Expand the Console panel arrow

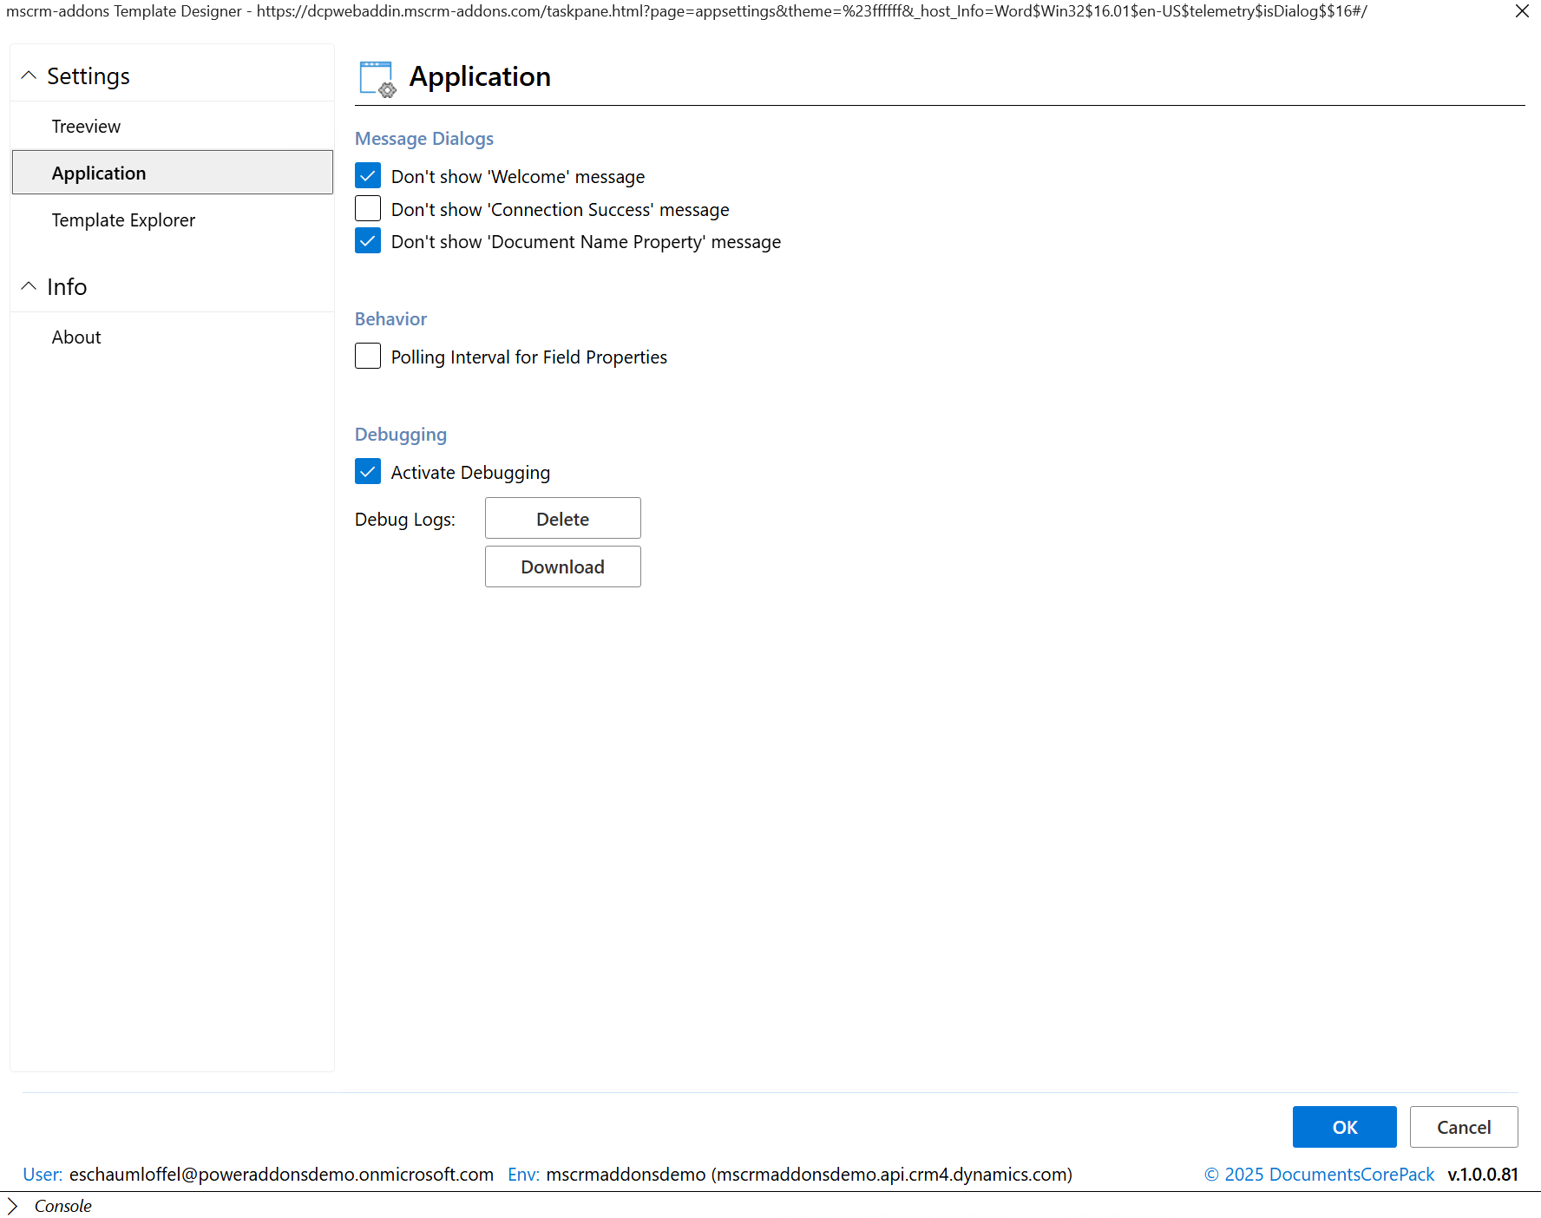click(12, 1206)
